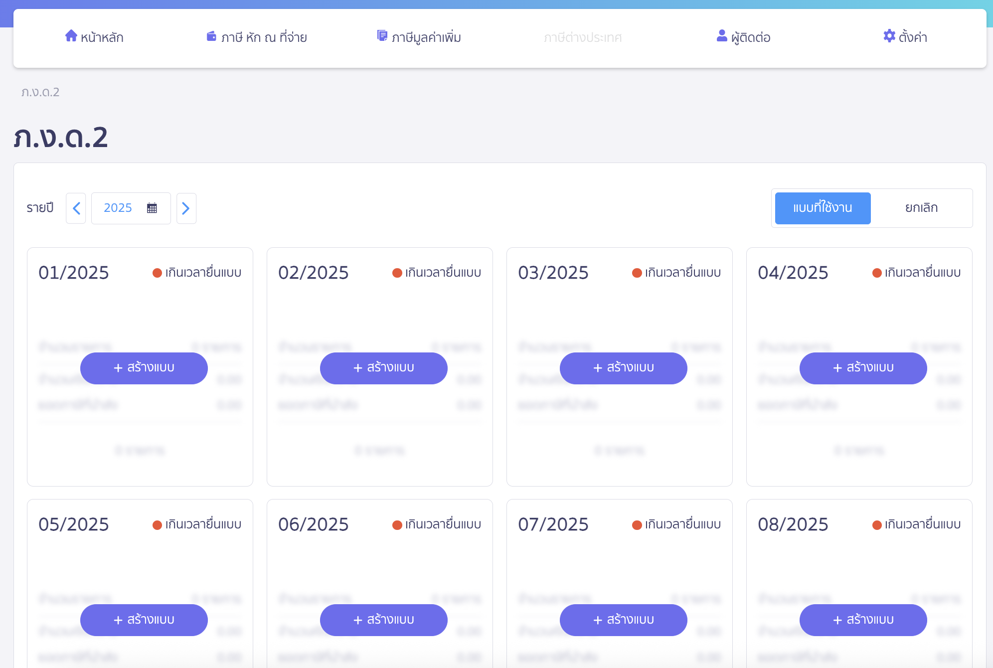The width and height of the screenshot is (993, 668).
Task: Click the wallet icon for withholding tax
Action: tap(211, 36)
